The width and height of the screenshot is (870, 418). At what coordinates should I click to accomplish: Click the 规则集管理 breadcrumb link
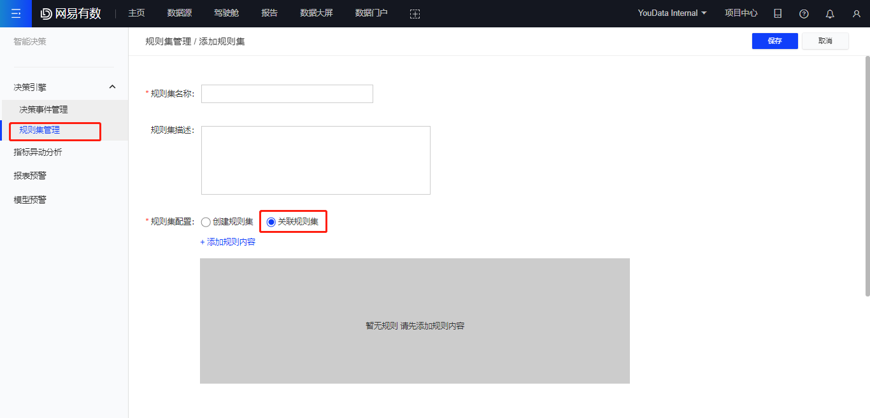168,41
